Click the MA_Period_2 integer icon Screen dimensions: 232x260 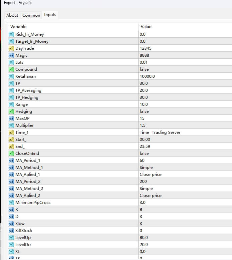pyautogui.click(x=11, y=182)
